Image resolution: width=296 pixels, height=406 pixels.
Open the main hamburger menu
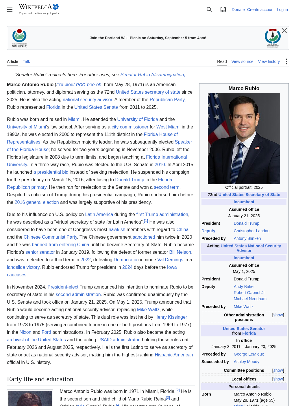10,10
